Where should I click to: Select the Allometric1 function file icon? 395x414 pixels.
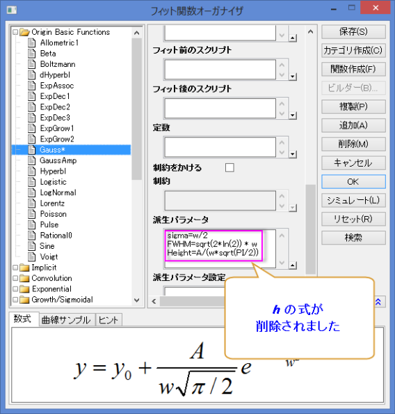(31, 43)
